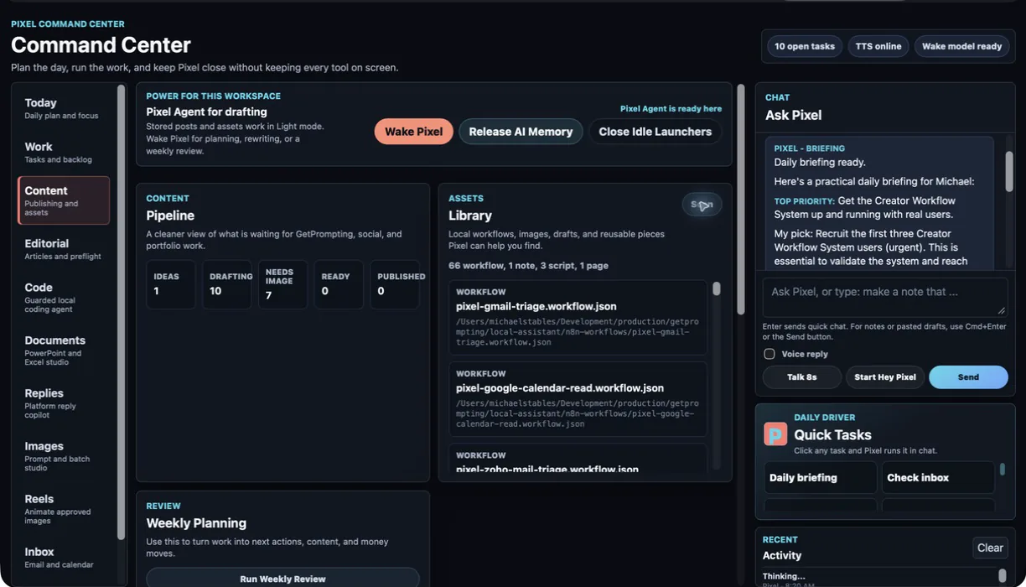Viewport: 1026px width, 587px height.
Task: Click the Quick Tasks list scrollbar
Action: pos(1002,470)
